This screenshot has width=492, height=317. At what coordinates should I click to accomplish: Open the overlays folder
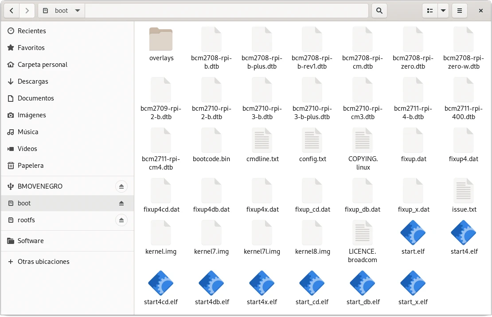[x=161, y=39]
